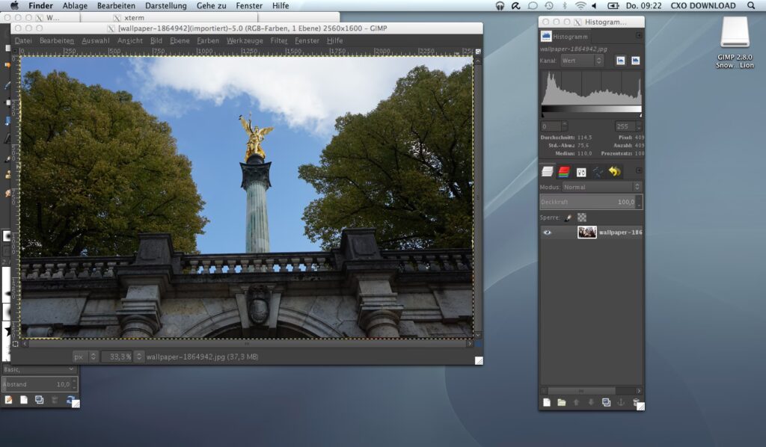766x447 pixels.
Task: Open the Channels tab icon
Action: pyautogui.click(x=564, y=172)
